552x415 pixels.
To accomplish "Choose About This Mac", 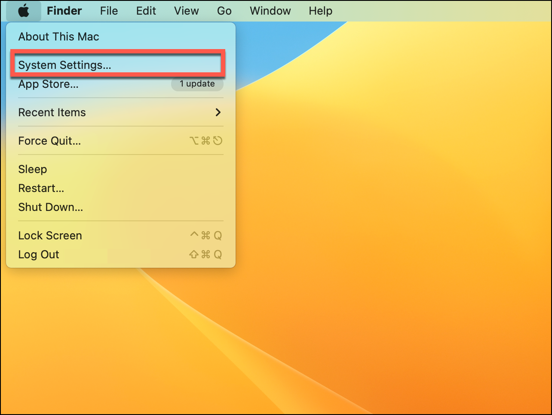I will pyautogui.click(x=121, y=37).
